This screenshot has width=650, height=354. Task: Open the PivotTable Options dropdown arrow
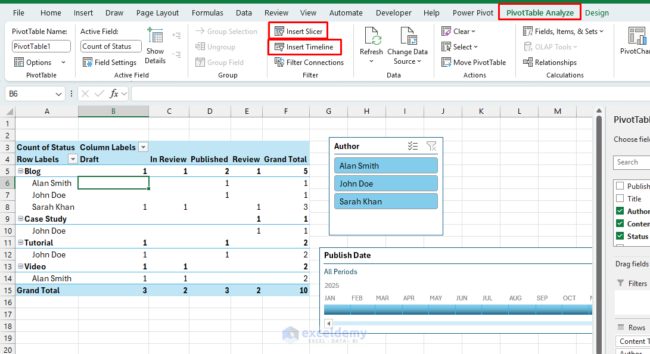tap(63, 63)
